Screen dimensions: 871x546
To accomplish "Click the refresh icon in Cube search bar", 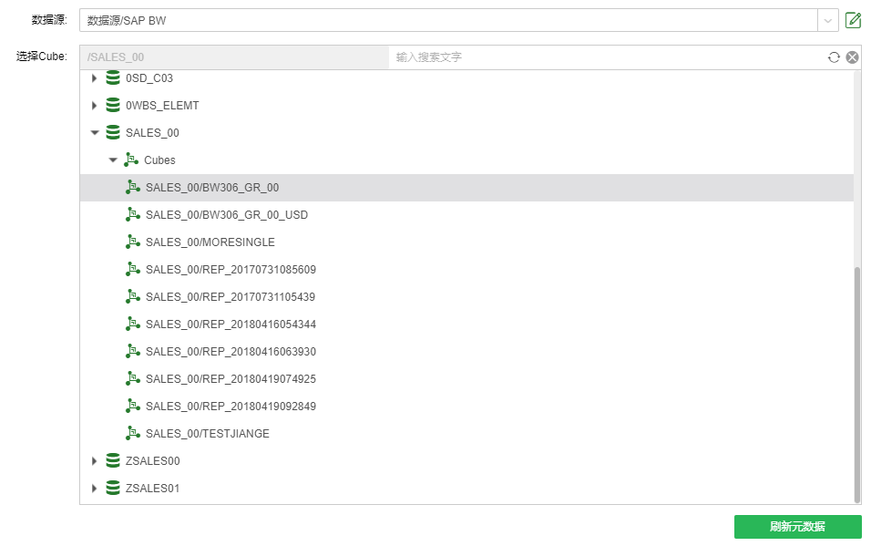I will [834, 57].
